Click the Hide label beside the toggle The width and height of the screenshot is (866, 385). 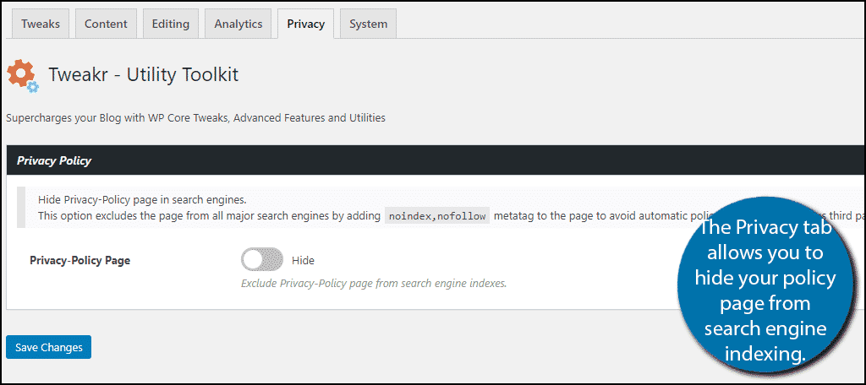303,260
